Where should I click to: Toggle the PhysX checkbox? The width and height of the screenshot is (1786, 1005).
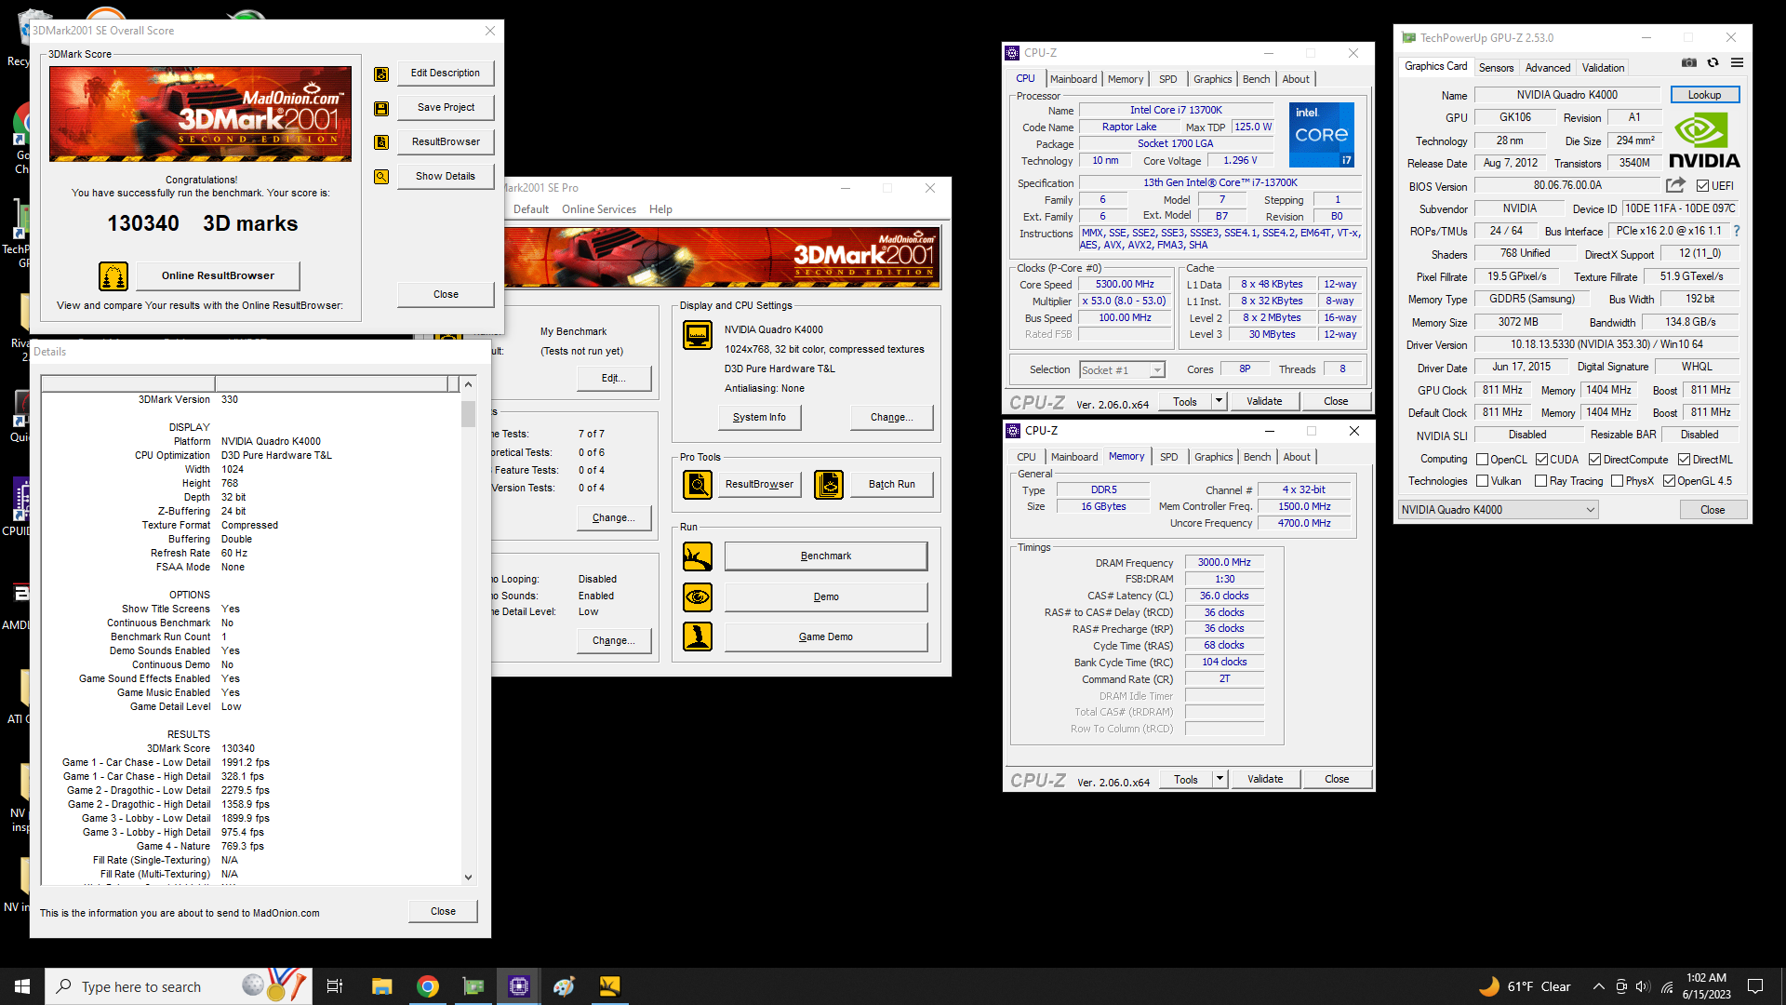point(1617,481)
